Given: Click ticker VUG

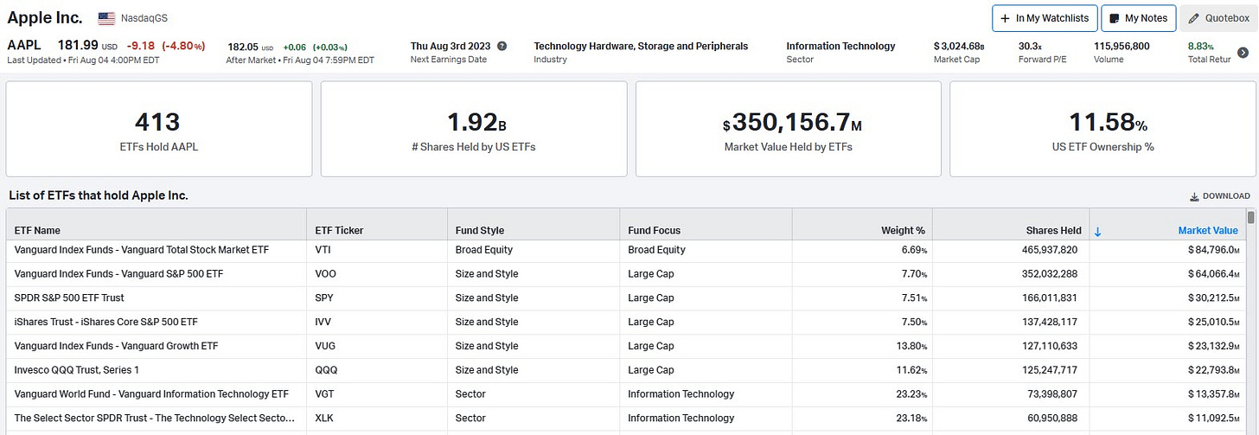Looking at the screenshot, I should (326, 346).
